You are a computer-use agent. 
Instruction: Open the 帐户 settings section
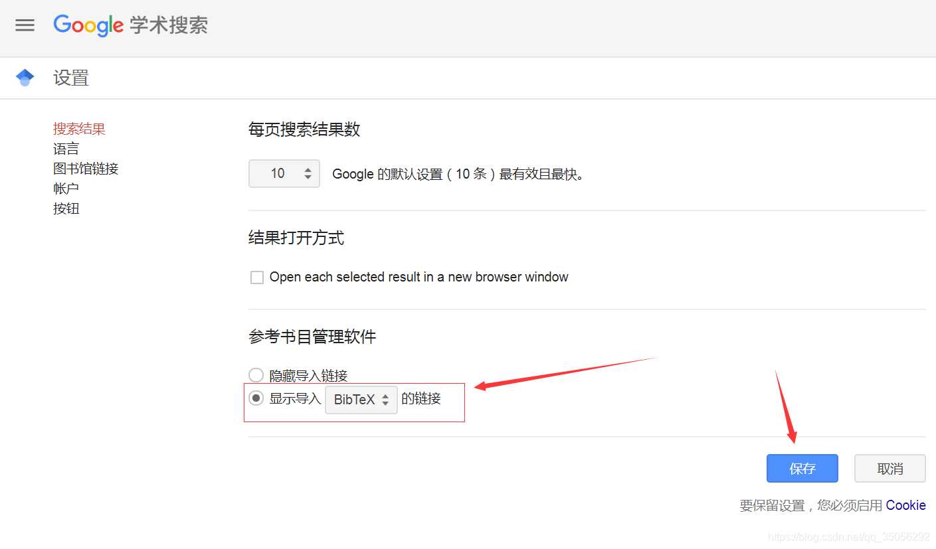pyautogui.click(x=66, y=189)
